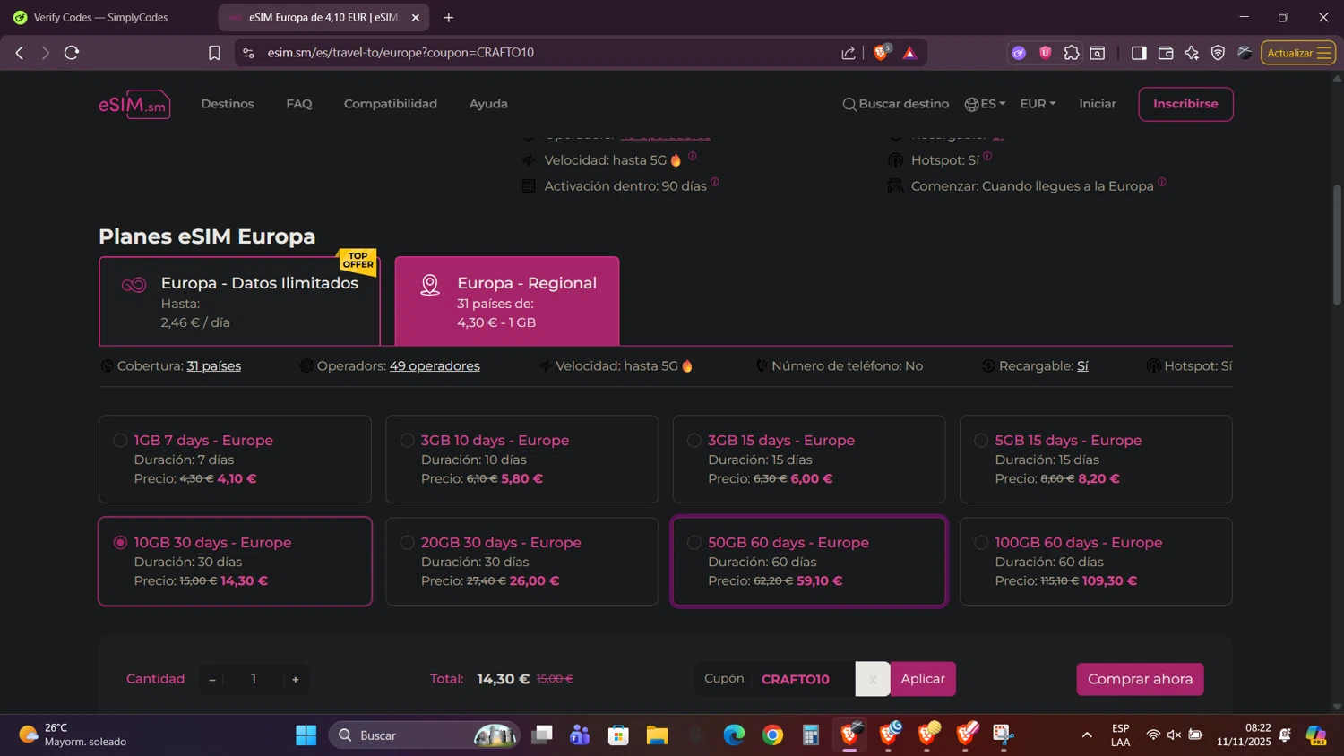Open the Actualizar browser menu button

1298,53
